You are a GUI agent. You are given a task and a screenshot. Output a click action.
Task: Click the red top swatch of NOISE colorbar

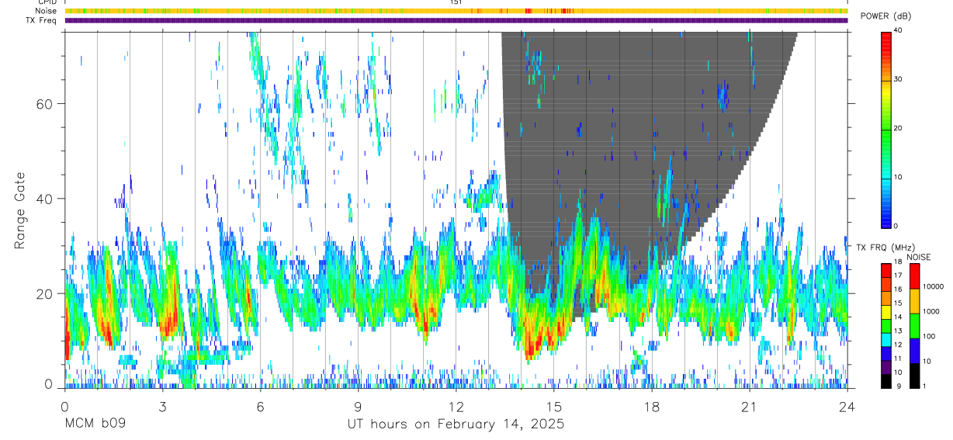pyautogui.click(x=914, y=276)
